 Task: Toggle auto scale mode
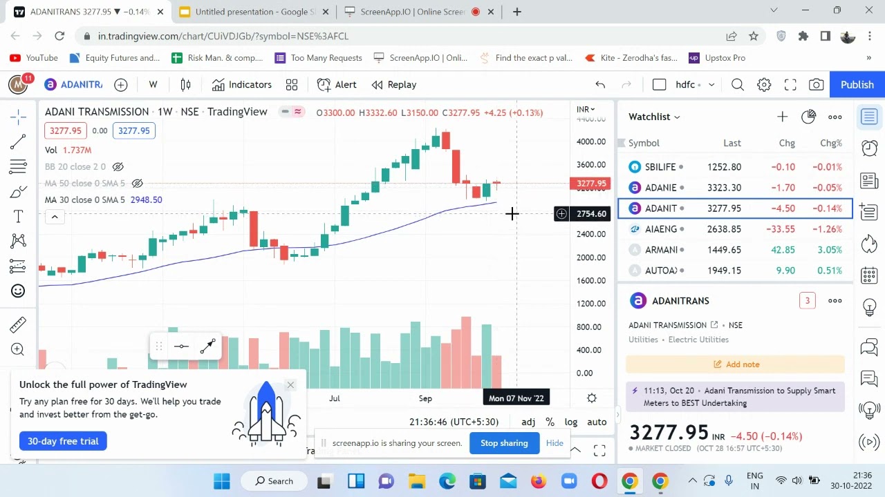pos(597,422)
